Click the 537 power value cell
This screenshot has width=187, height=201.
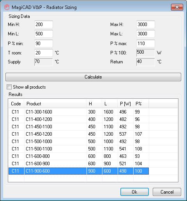(125, 134)
